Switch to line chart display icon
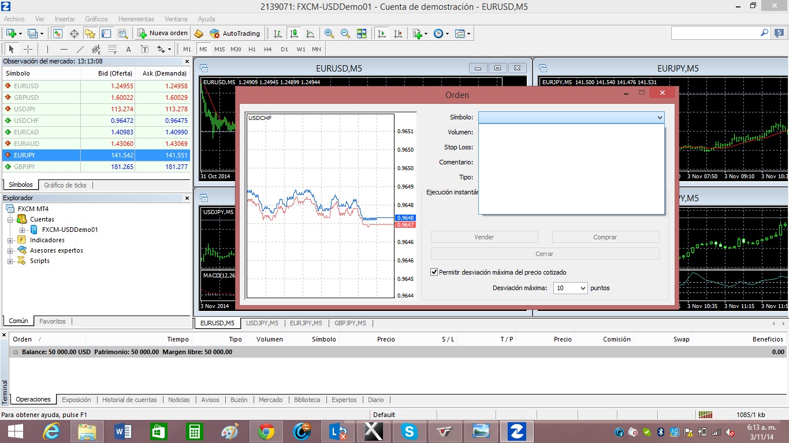The image size is (789, 443). click(310, 33)
